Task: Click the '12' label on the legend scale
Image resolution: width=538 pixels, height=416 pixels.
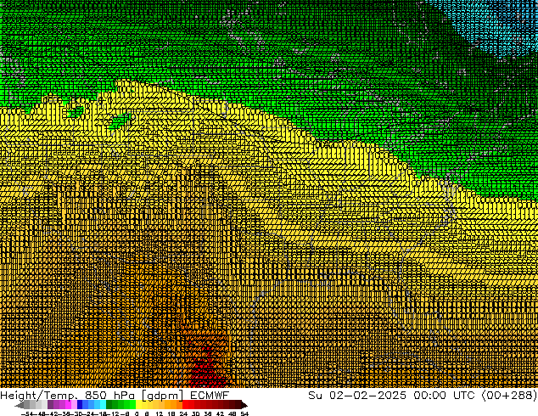Action: point(159,413)
